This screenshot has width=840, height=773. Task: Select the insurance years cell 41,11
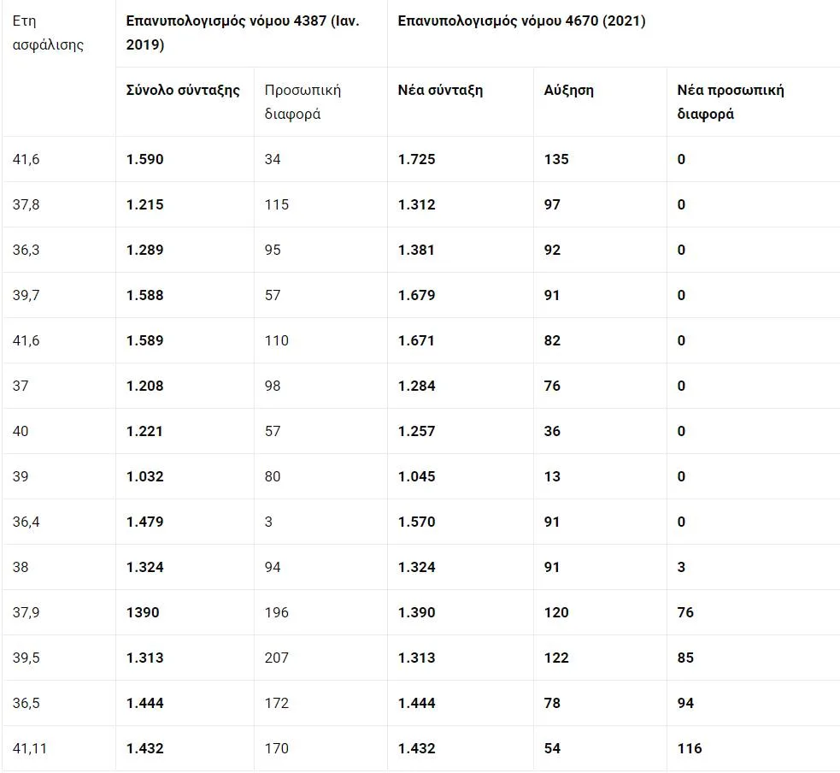pyautogui.click(x=30, y=748)
